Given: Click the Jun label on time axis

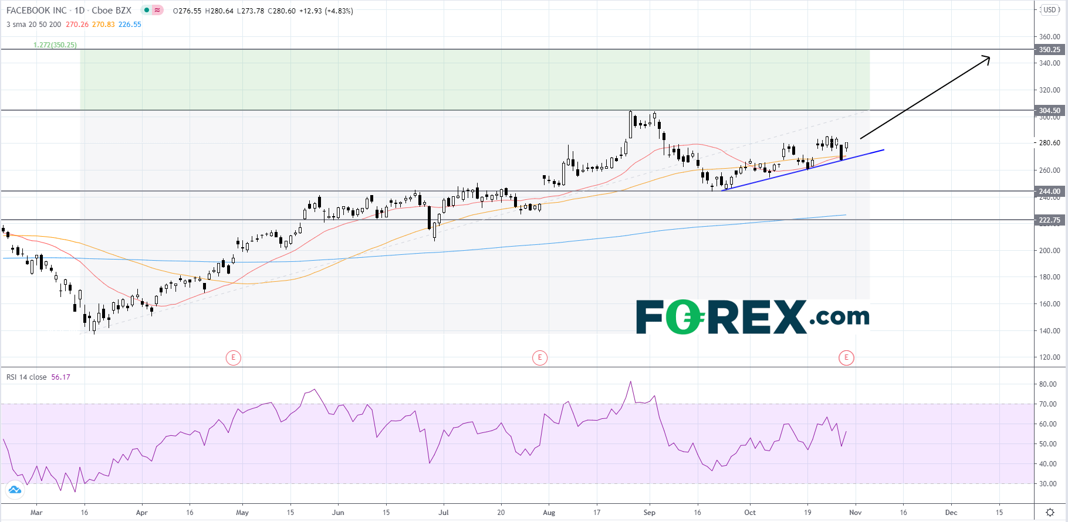Looking at the screenshot, I should 338,513.
